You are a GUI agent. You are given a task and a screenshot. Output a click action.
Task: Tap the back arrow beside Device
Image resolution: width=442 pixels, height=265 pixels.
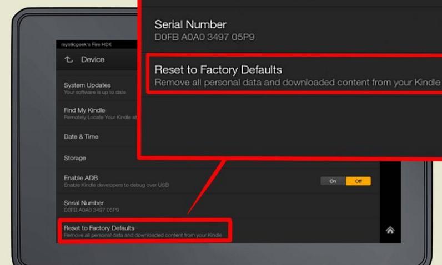(x=69, y=59)
